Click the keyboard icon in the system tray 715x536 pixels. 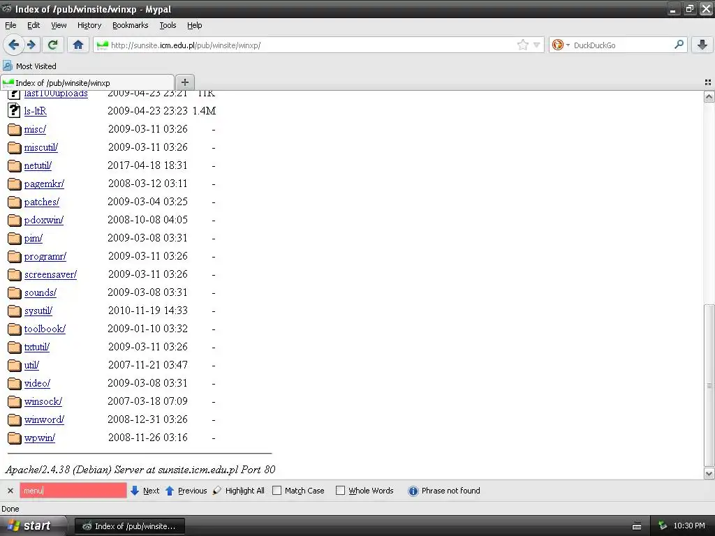point(637,526)
